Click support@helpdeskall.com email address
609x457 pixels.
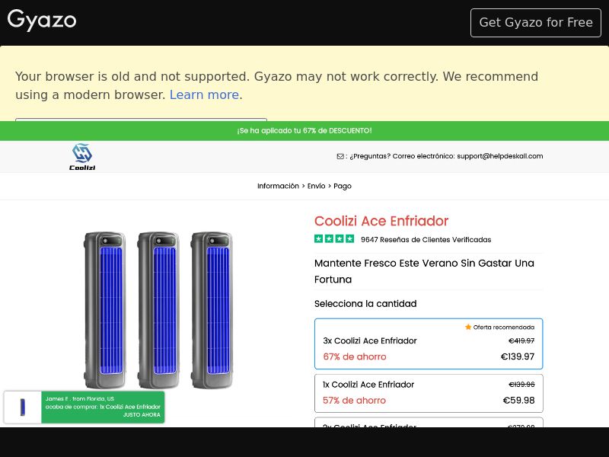click(x=500, y=156)
